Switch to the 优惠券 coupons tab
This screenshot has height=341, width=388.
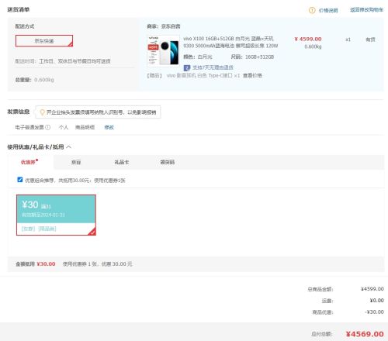(x=29, y=162)
